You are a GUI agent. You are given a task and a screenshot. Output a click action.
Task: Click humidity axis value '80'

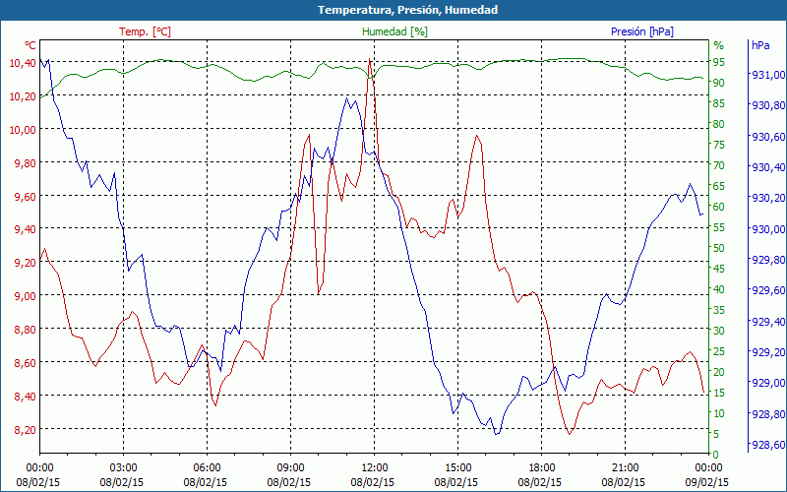(719, 124)
